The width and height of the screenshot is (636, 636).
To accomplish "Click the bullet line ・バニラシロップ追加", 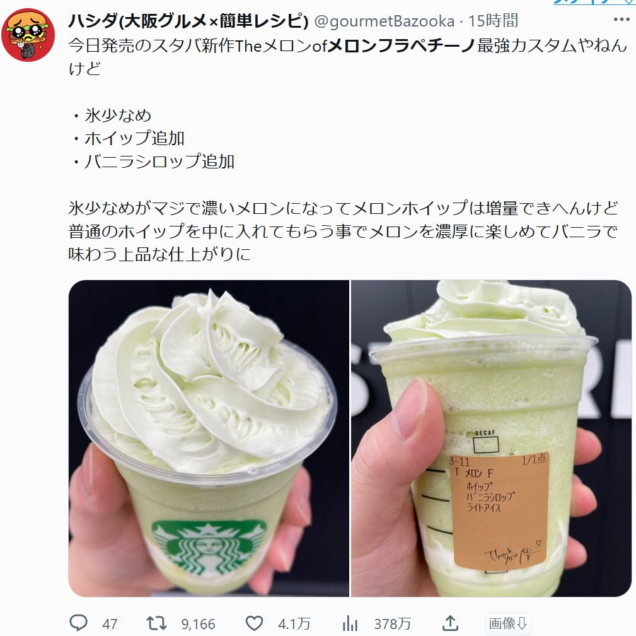I will click(x=152, y=162).
